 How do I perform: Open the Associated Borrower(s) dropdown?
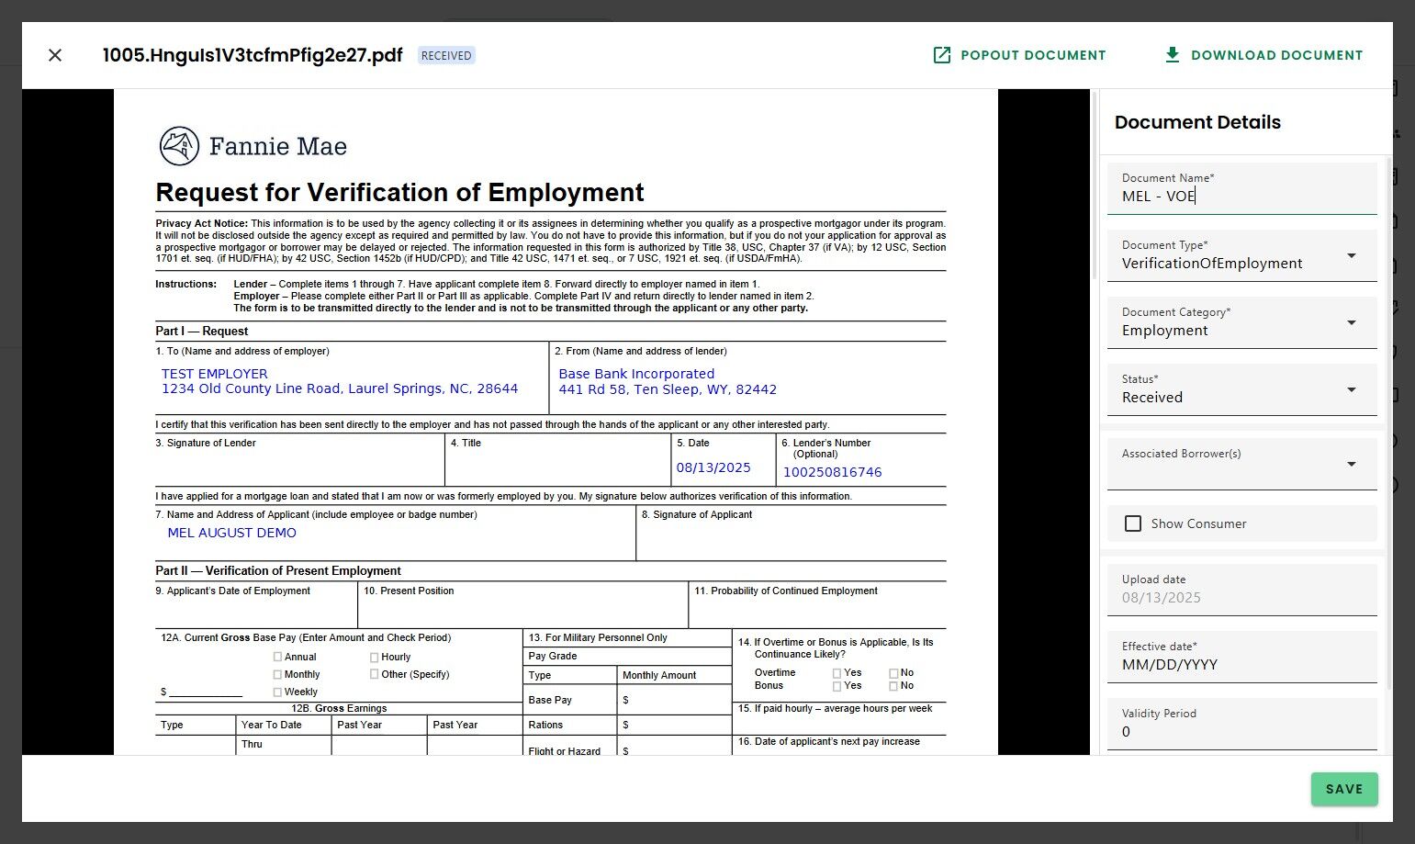pos(1241,464)
